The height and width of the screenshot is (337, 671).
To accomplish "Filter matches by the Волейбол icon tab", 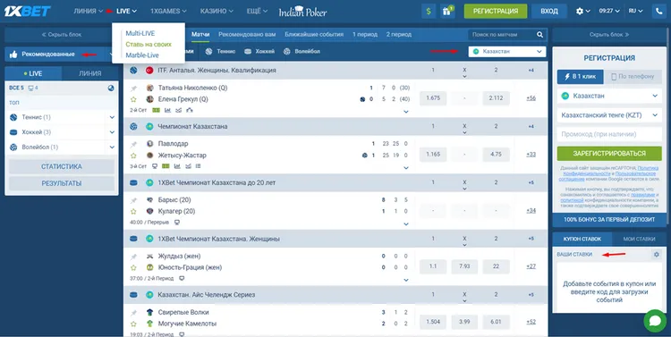I will [x=302, y=51].
